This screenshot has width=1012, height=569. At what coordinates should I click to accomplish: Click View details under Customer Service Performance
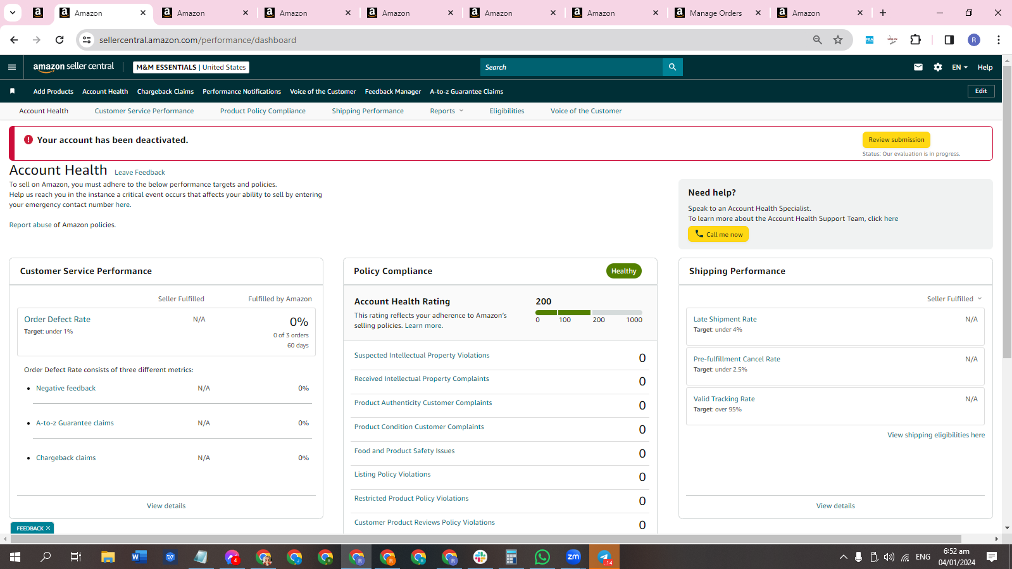coord(166,506)
